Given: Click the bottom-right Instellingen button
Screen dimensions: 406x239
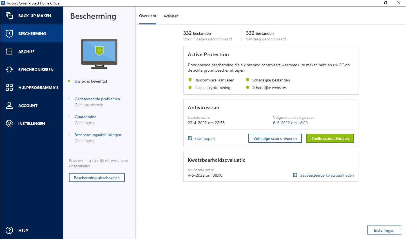Looking at the screenshot, I should pos(384,230).
